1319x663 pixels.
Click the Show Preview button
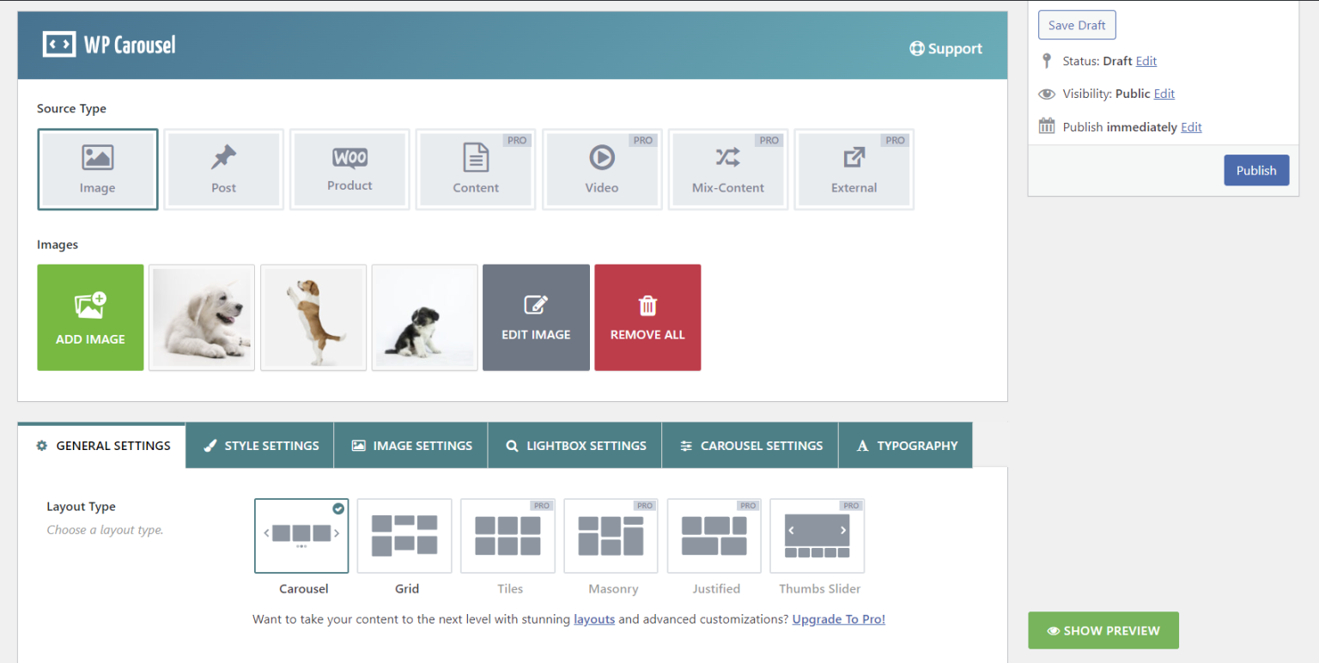tap(1103, 630)
